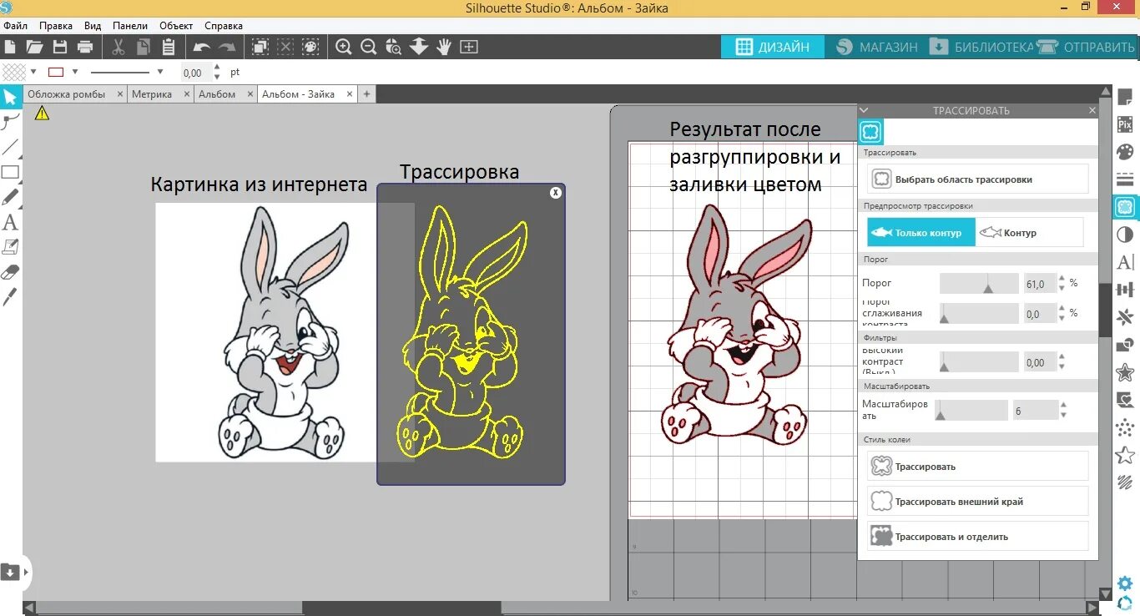The image size is (1140, 616).
Task: Open the fill color palette panel
Action: click(x=1125, y=152)
